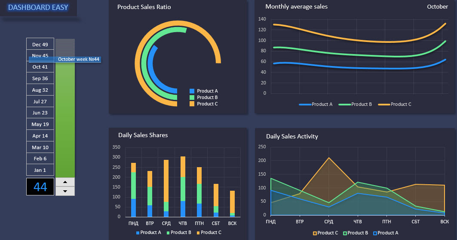457x240 pixels.
Task: Click the spinner up arrow to increase week
Action: pyautogui.click(x=65, y=182)
